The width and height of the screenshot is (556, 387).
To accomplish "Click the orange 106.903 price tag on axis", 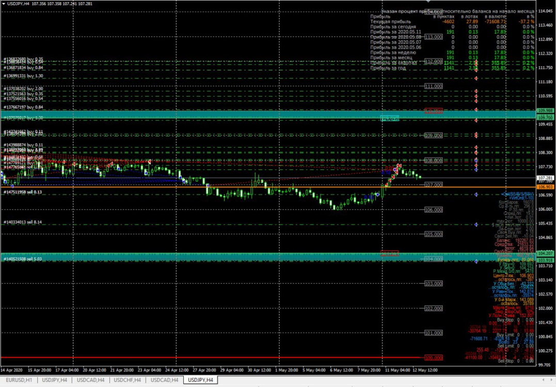I will [x=545, y=187].
